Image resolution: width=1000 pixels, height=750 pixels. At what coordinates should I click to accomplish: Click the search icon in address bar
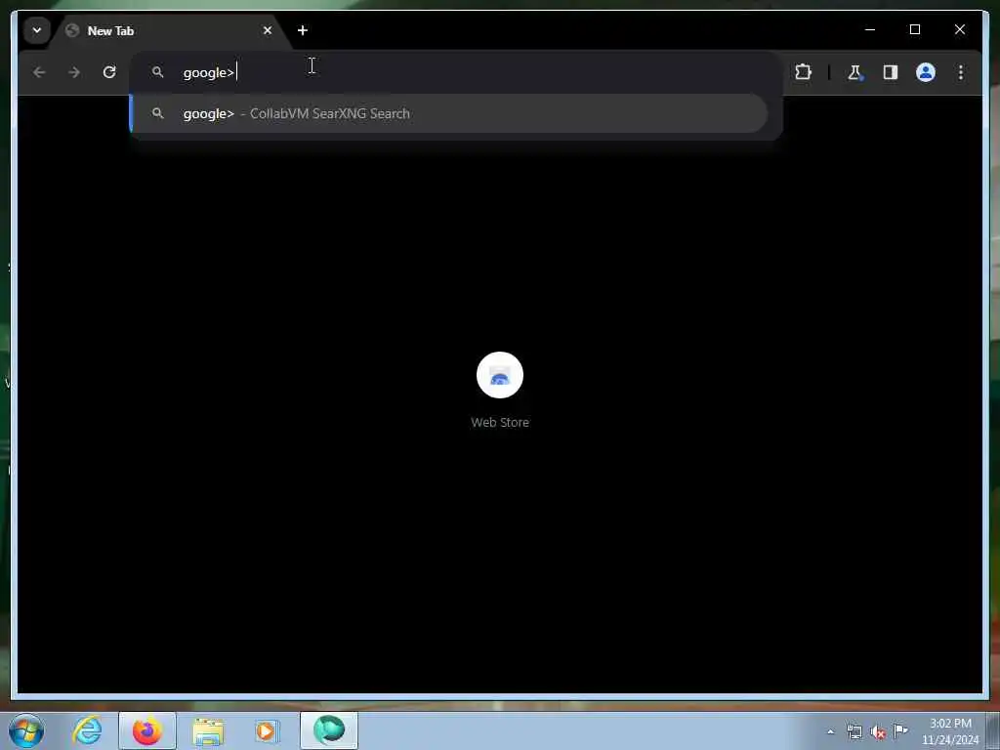point(157,72)
